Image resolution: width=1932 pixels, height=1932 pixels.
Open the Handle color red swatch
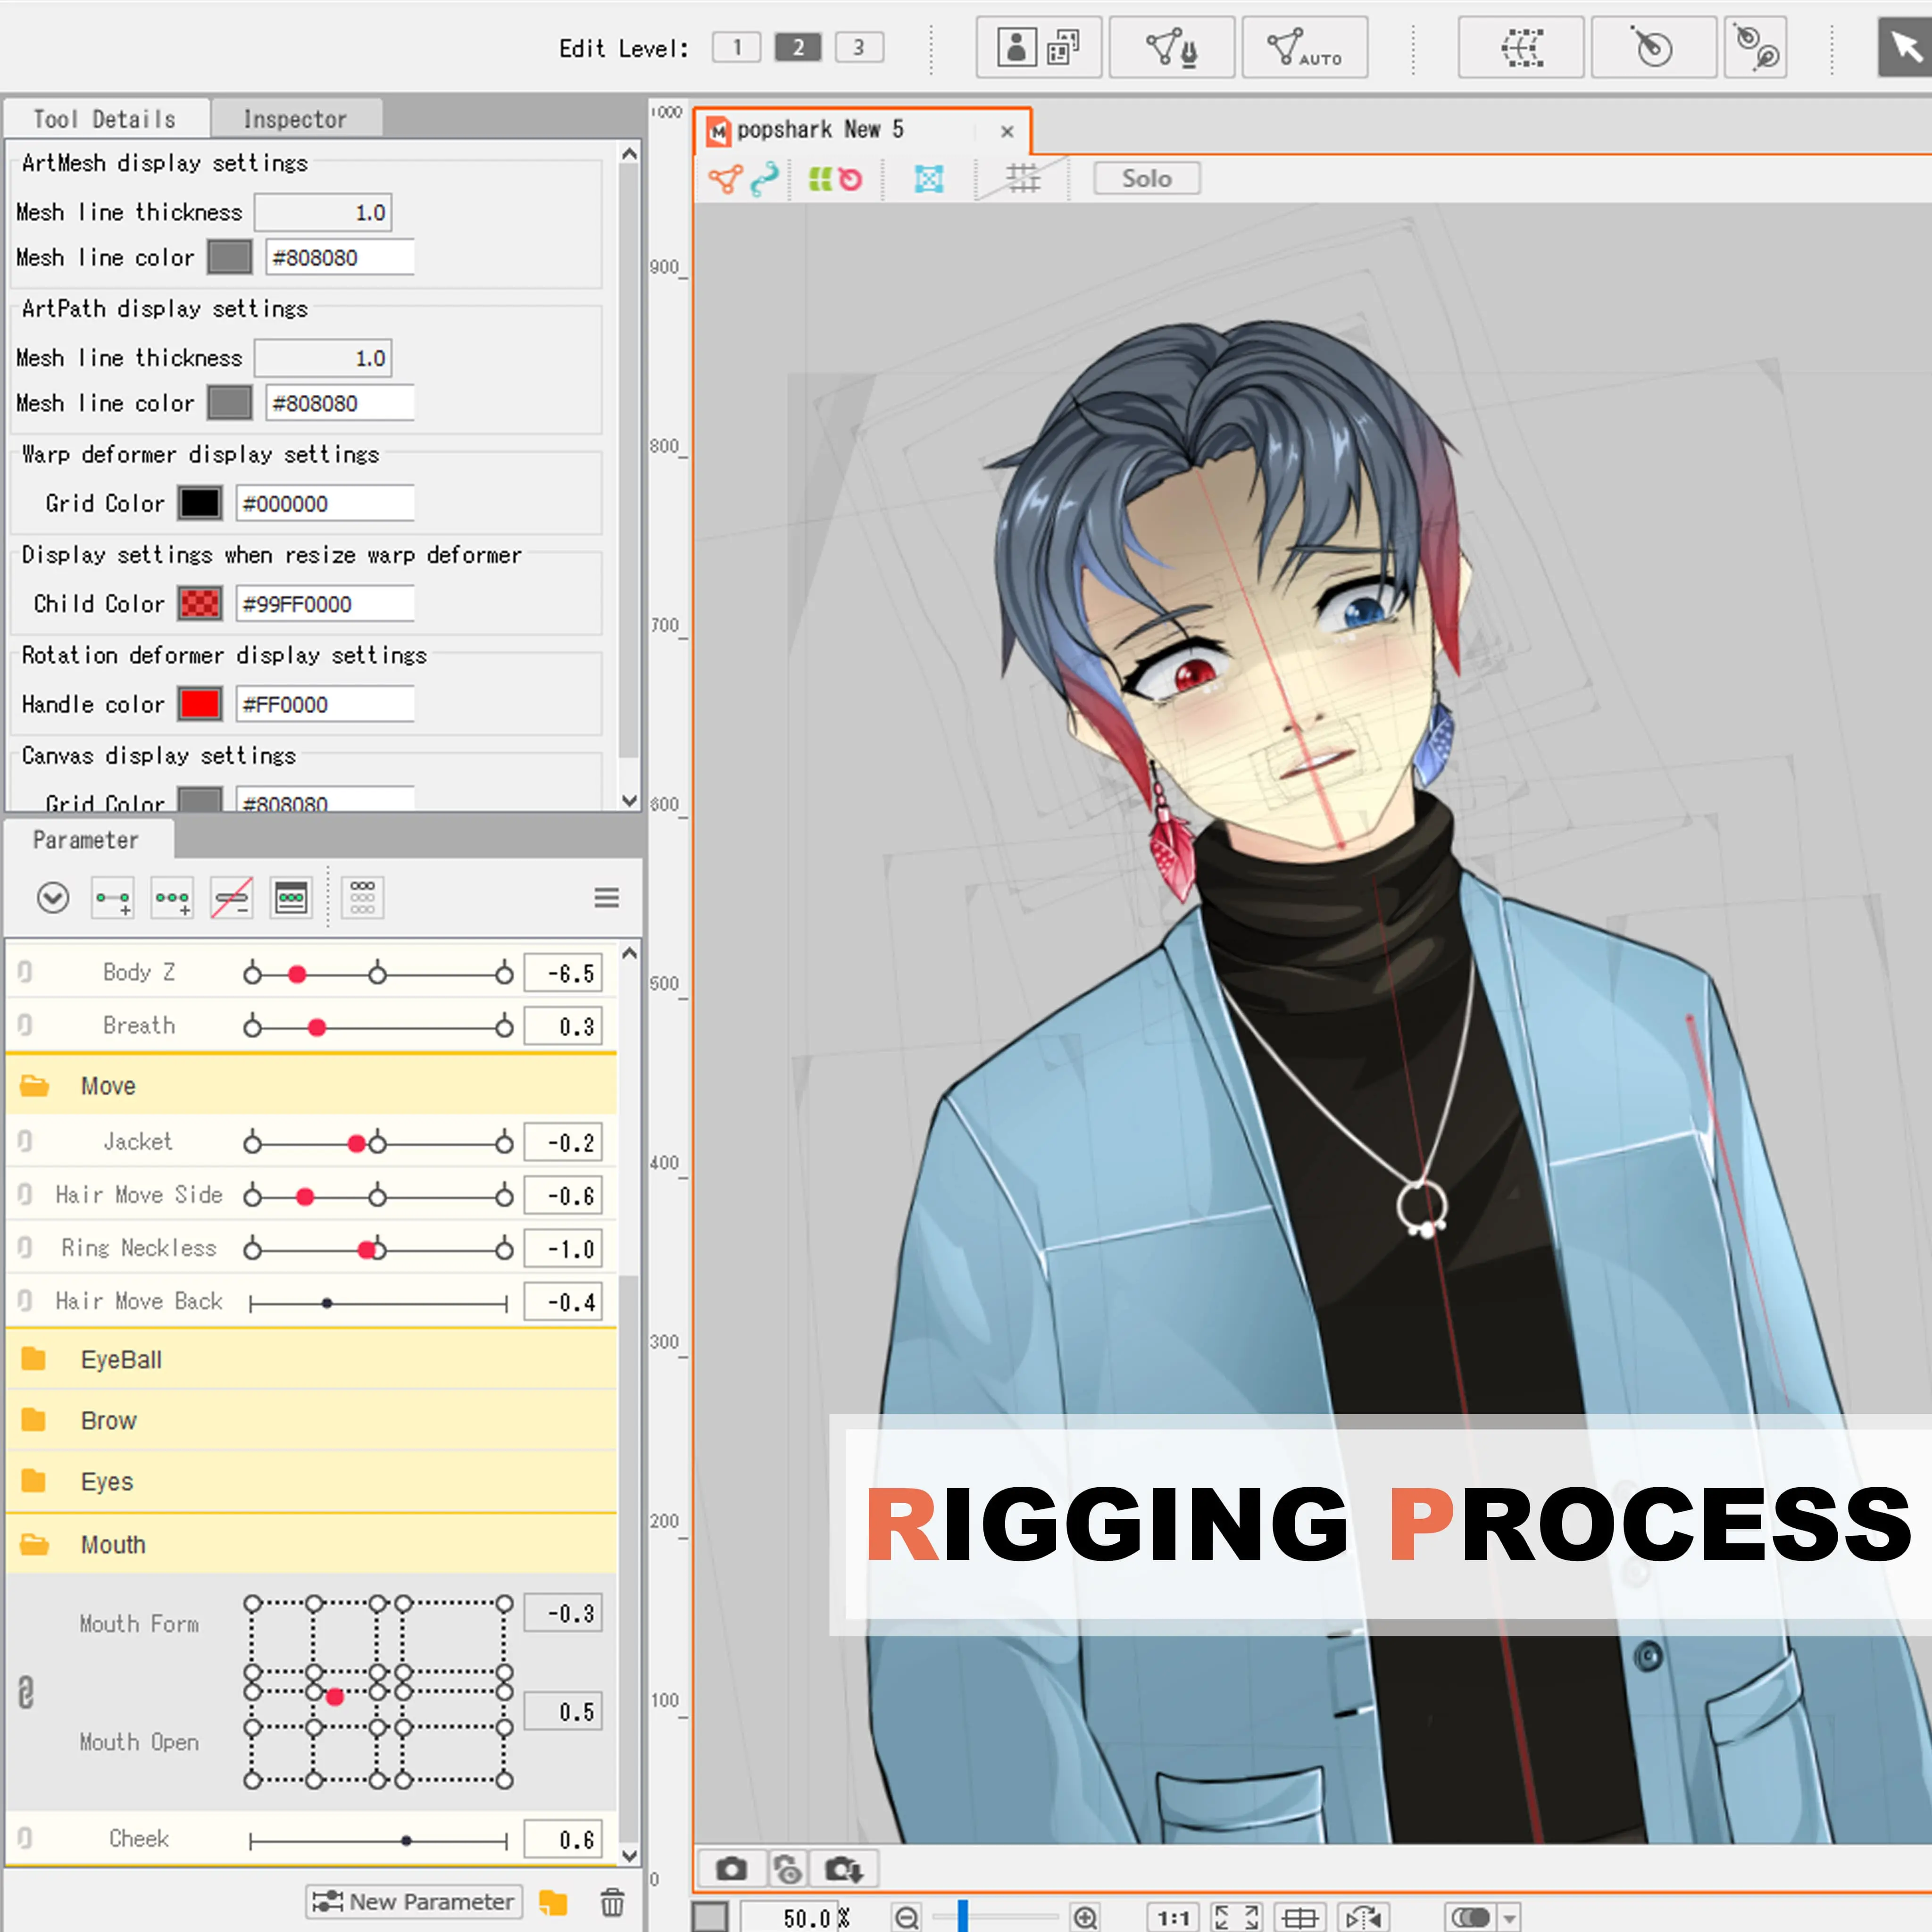pos(199,704)
